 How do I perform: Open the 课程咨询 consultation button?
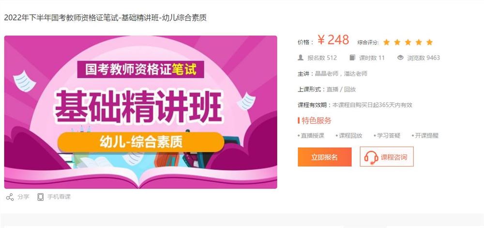pos(386,157)
